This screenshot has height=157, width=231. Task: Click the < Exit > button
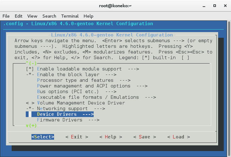click(x=77, y=137)
